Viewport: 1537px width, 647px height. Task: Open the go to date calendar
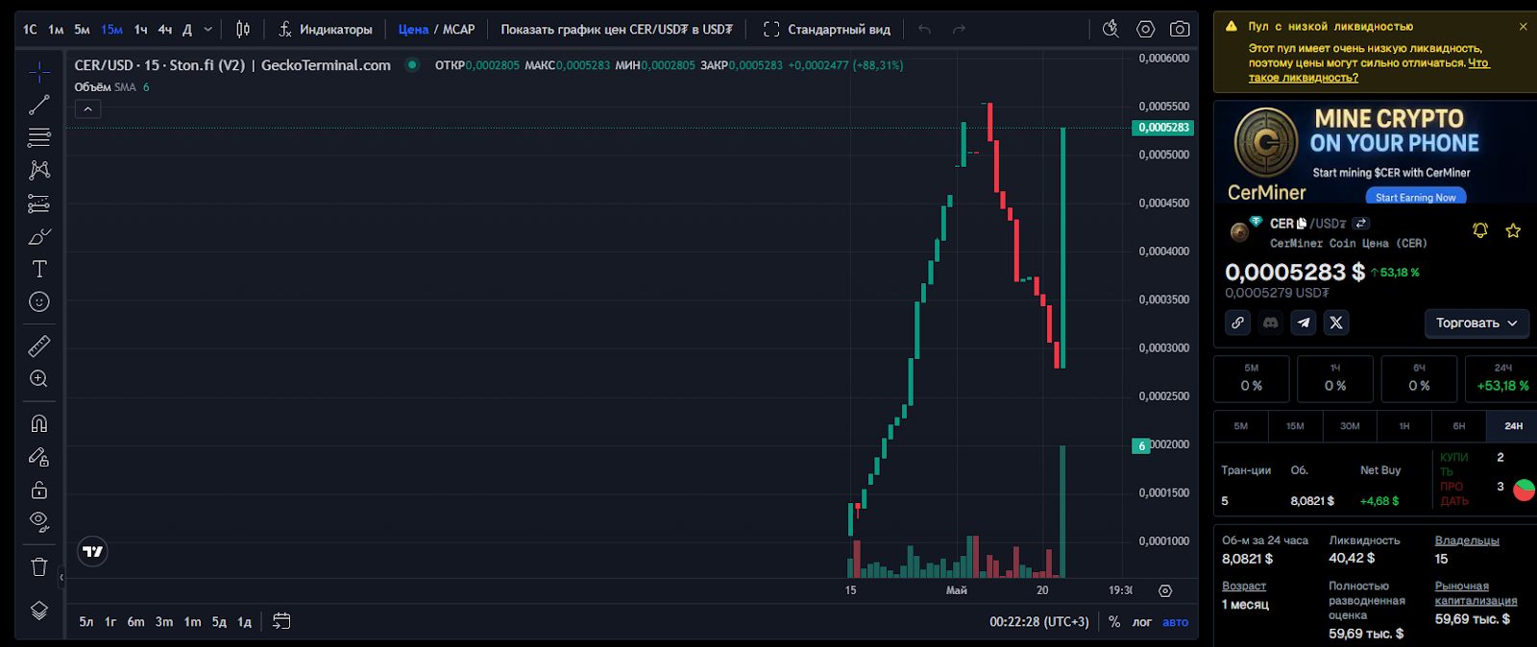pyautogui.click(x=281, y=621)
